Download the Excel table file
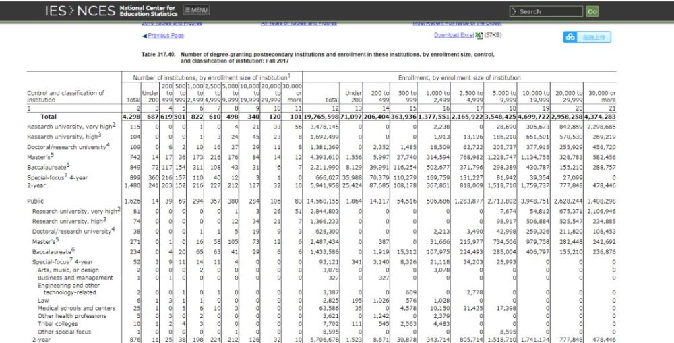The height and width of the screenshot is (343, 674). 454,35
